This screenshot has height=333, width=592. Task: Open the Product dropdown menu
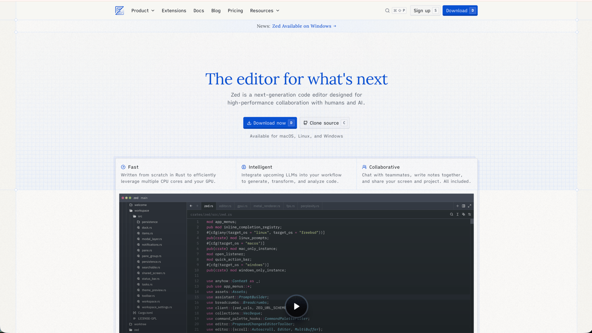coord(143,10)
